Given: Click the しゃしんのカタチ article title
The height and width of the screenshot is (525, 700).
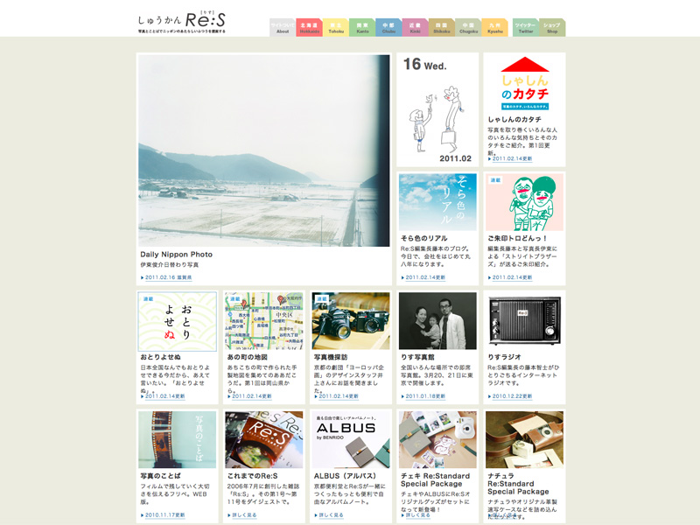Looking at the screenshot, I should tap(514, 120).
